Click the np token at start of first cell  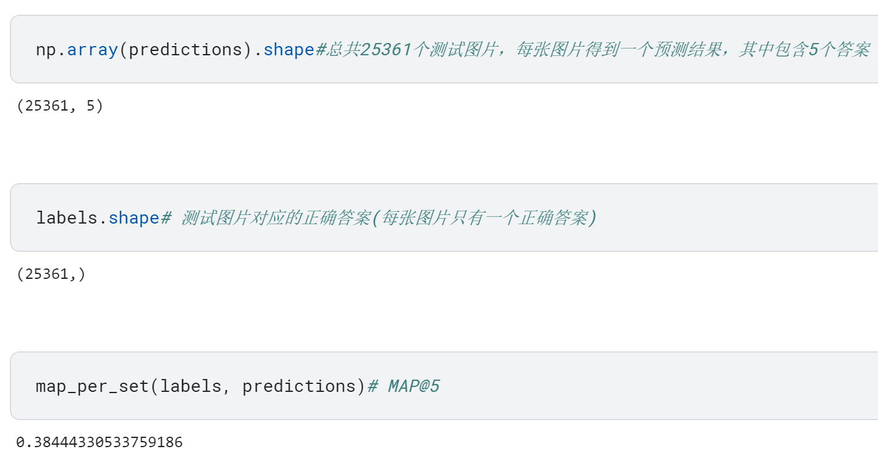pyautogui.click(x=46, y=49)
